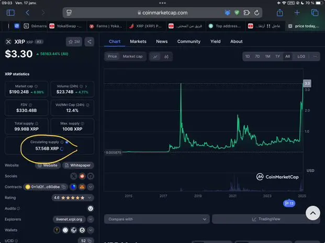Toggle the Safari sidebar icon
The height and width of the screenshot is (243, 325).
pyautogui.click(x=10, y=13)
